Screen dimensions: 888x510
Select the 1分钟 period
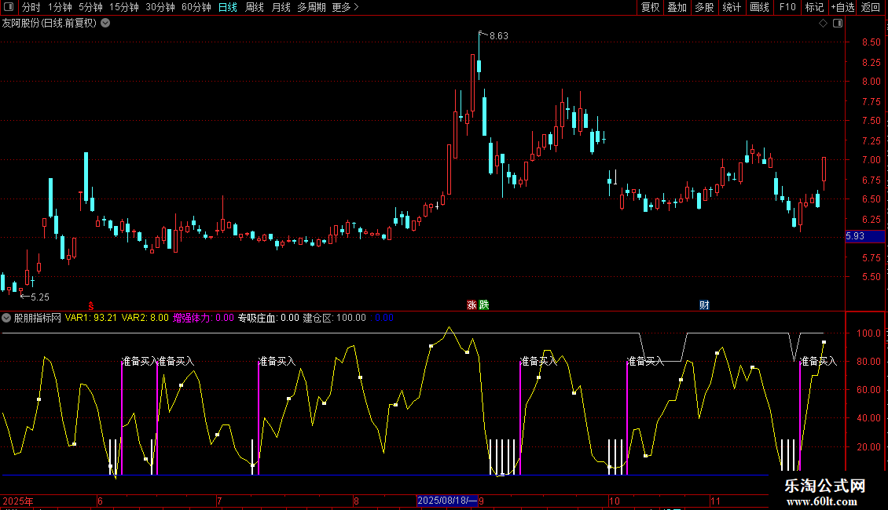point(60,7)
